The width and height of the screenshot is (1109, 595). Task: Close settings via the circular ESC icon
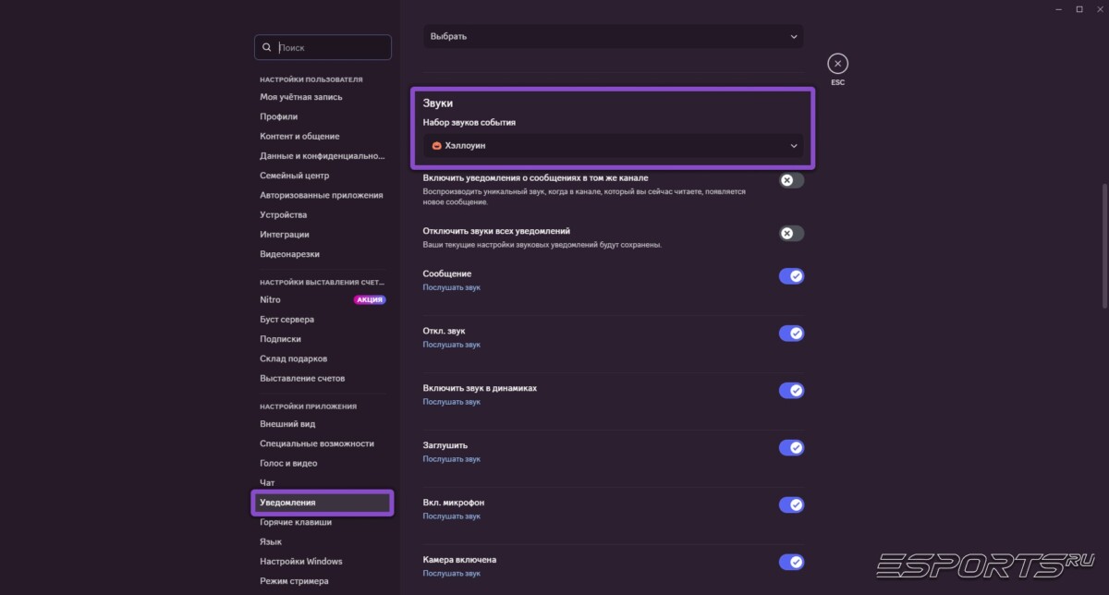pyautogui.click(x=837, y=63)
